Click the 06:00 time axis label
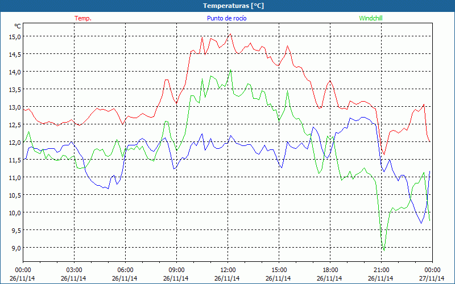This screenshot has width=455, height=284. 125,270
